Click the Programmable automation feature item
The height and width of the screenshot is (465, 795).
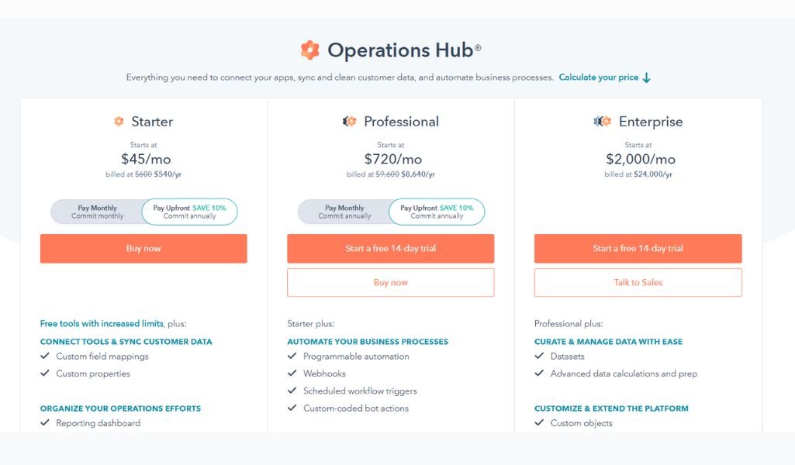pos(356,356)
